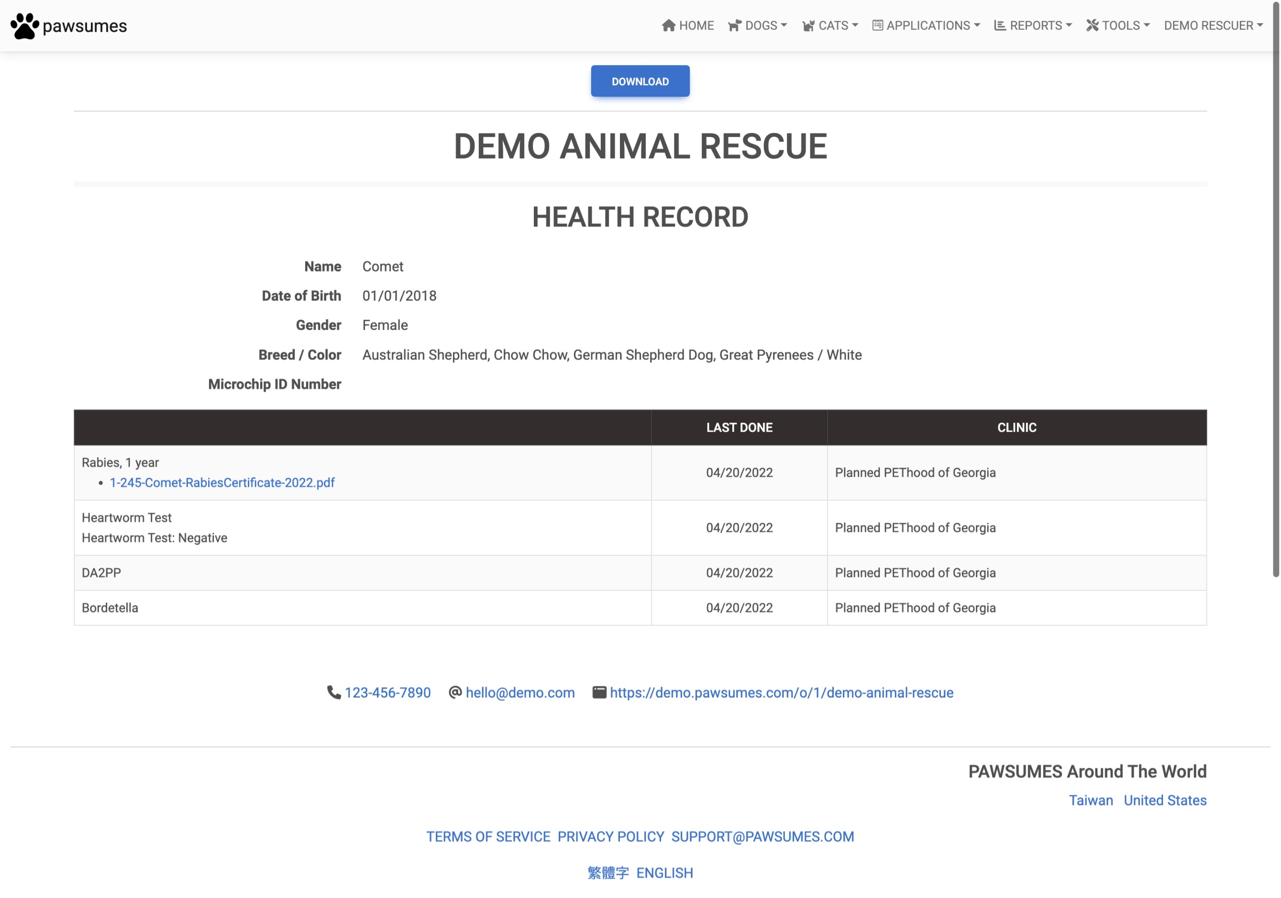Click the Applications form icon
Image resolution: width=1281 pixels, height=898 pixels.
[878, 26]
